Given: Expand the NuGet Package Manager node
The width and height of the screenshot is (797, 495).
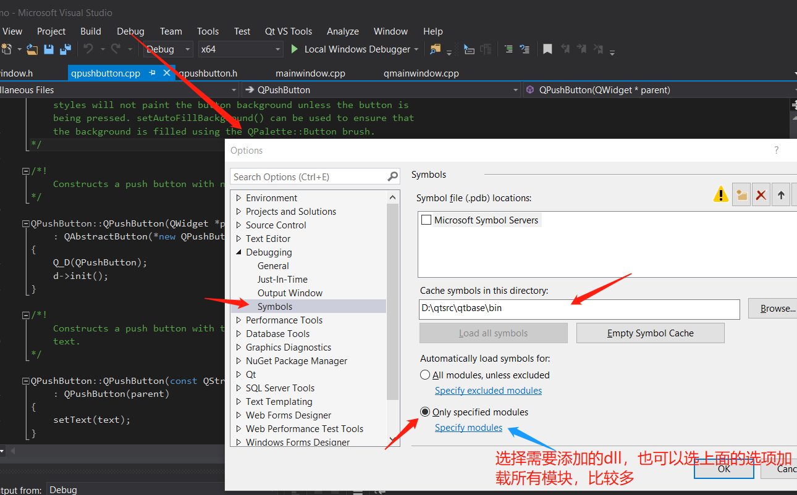Looking at the screenshot, I should (239, 361).
